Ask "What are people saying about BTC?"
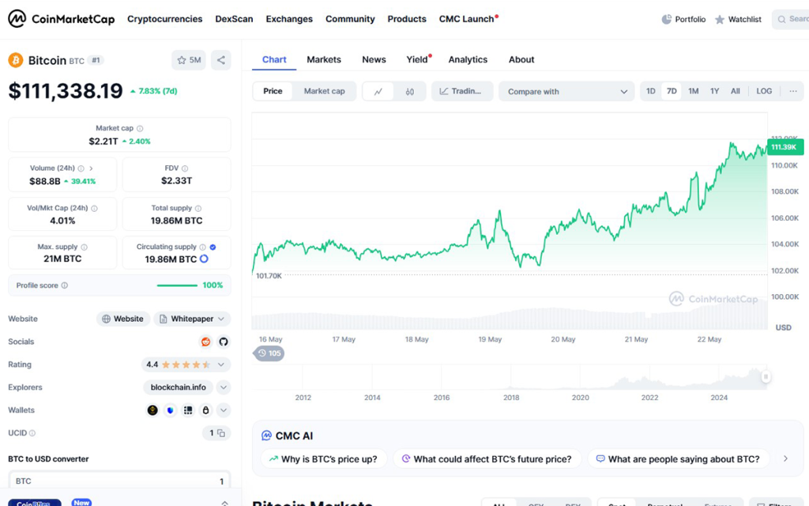Image resolution: width=809 pixels, height=506 pixels. 678,459
